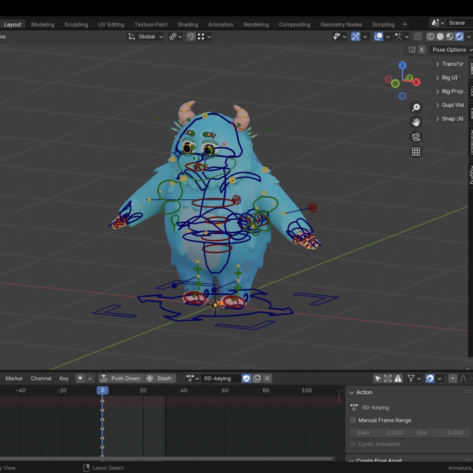Duplicate the 00-keying action

(257, 378)
